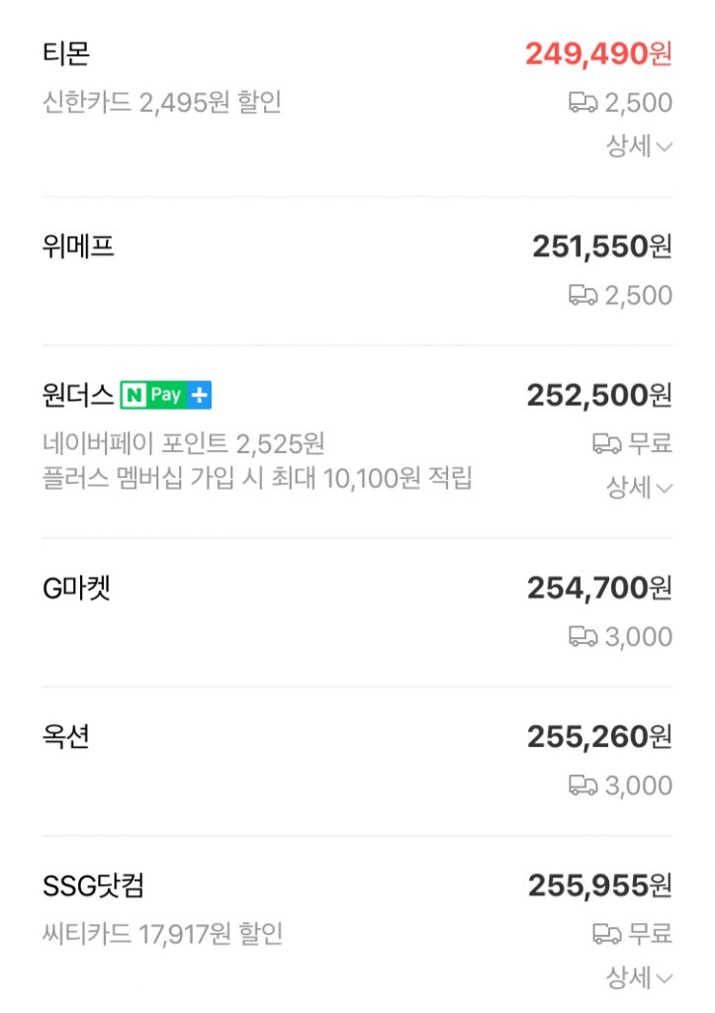Expand 상세 details for 티몬
This screenshot has width=715, height=1013.
click(639, 146)
